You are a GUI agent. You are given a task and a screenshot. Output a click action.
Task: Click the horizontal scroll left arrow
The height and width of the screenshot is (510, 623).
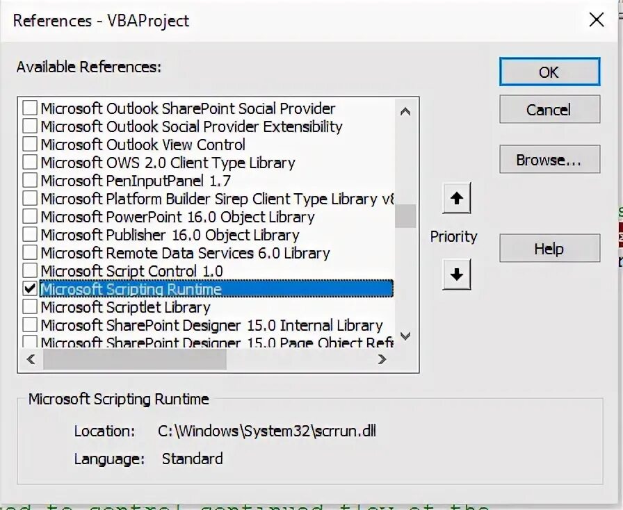point(31,359)
